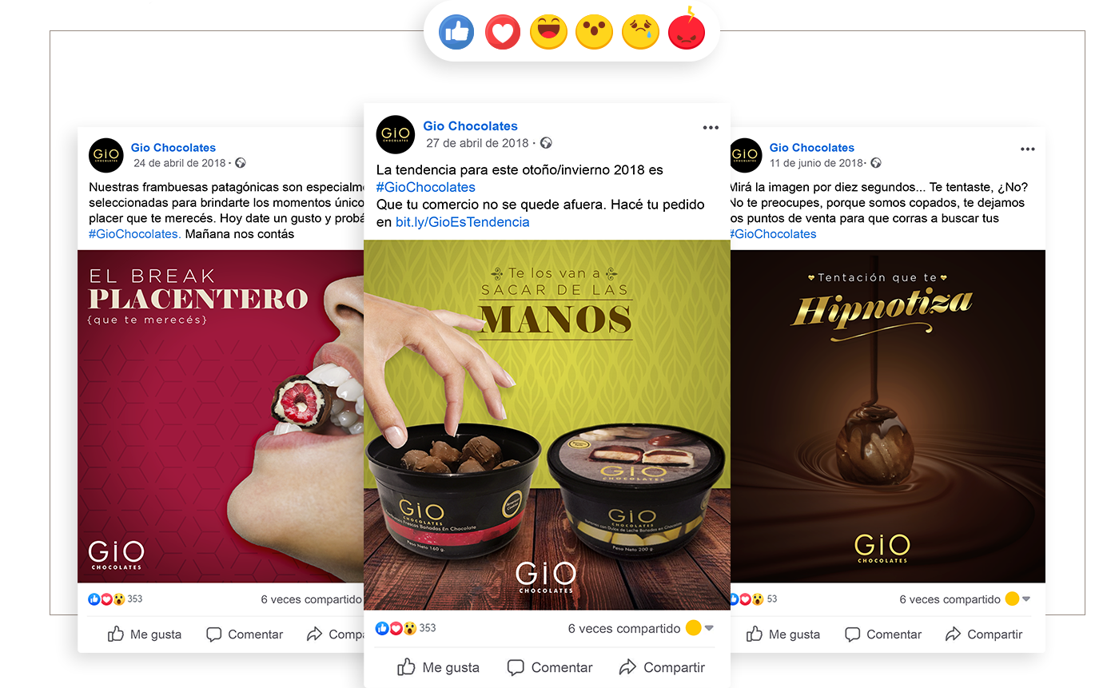Open the three-dot menu on middle post
The image size is (1119, 688).
[x=711, y=128]
